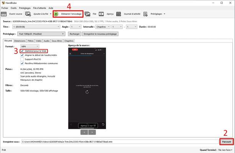The width and height of the screenshot is (235, 153).
Task: Click the Ouvrir source label
Action: tap(16, 14)
